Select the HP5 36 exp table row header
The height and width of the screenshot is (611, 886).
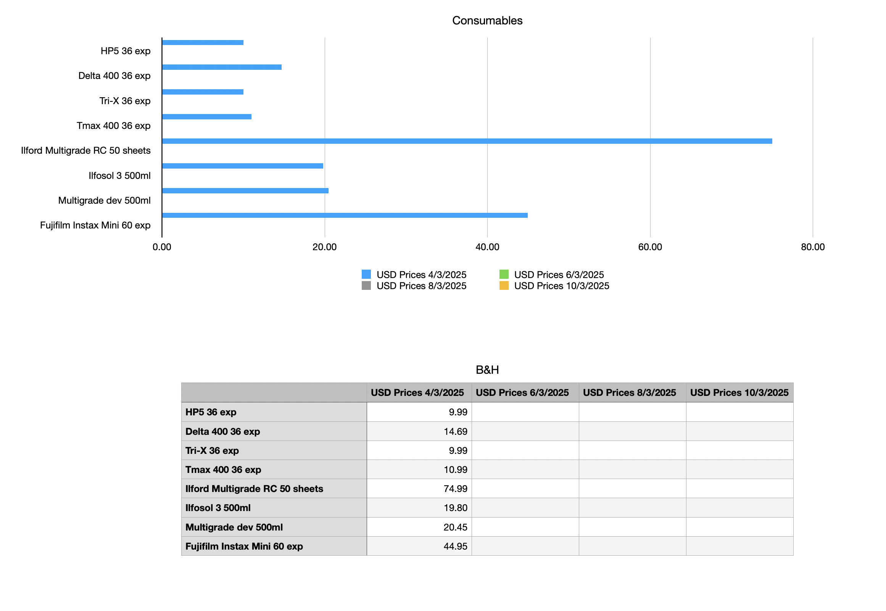274,412
